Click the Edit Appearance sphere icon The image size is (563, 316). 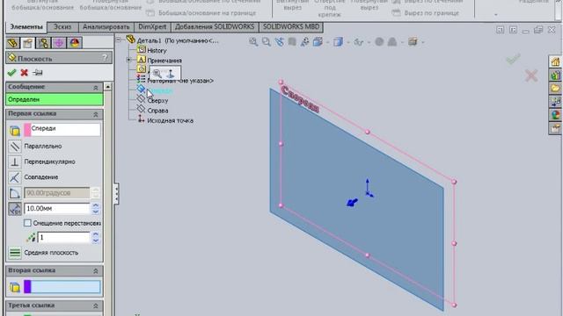tap(379, 42)
